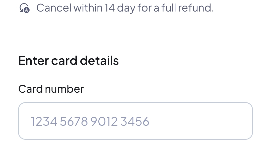271x152 pixels.
Task: Click the 3456 placeholder digits
Action: [135, 121]
